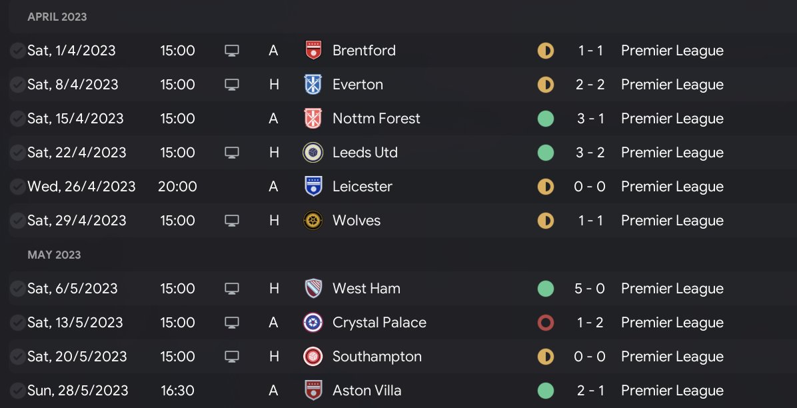The height and width of the screenshot is (408, 797).
Task: Click the Nottm Forest club badge
Action: pos(313,119)
